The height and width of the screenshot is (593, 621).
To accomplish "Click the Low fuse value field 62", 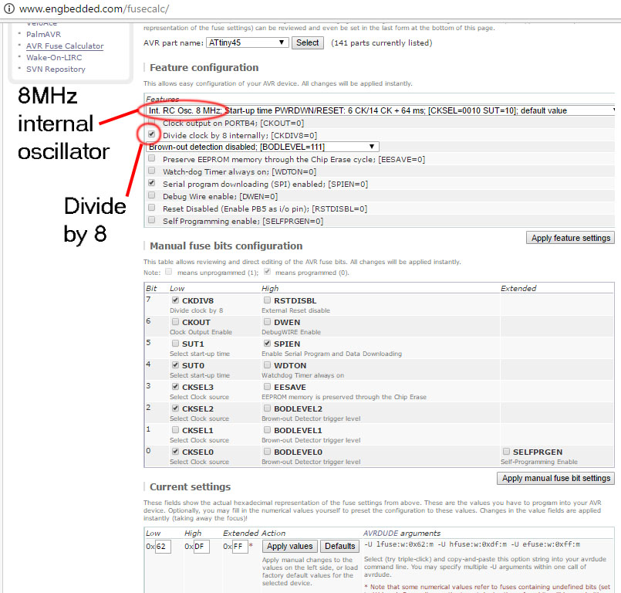I will coord(163,546).
